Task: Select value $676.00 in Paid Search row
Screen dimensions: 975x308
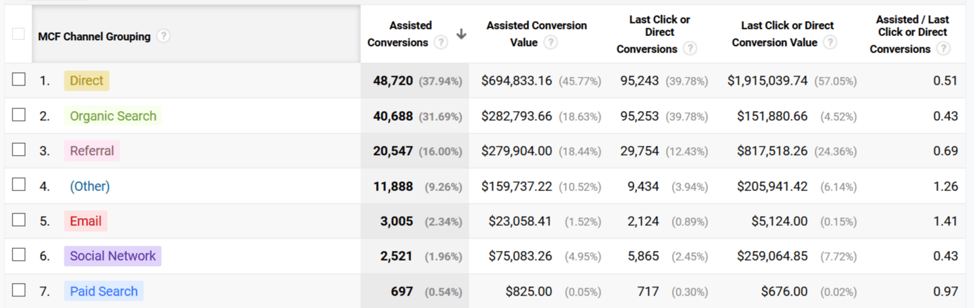Action: (784, 292)
